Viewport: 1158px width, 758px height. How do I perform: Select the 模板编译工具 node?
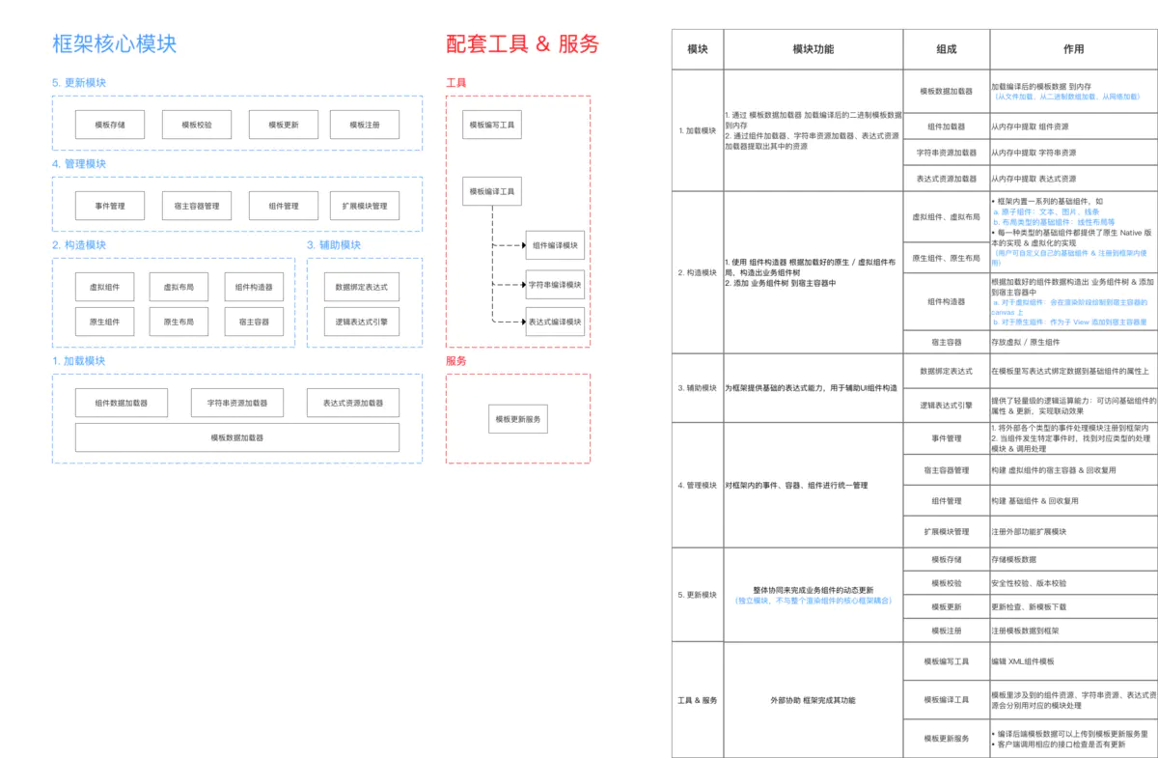point(492,191)
